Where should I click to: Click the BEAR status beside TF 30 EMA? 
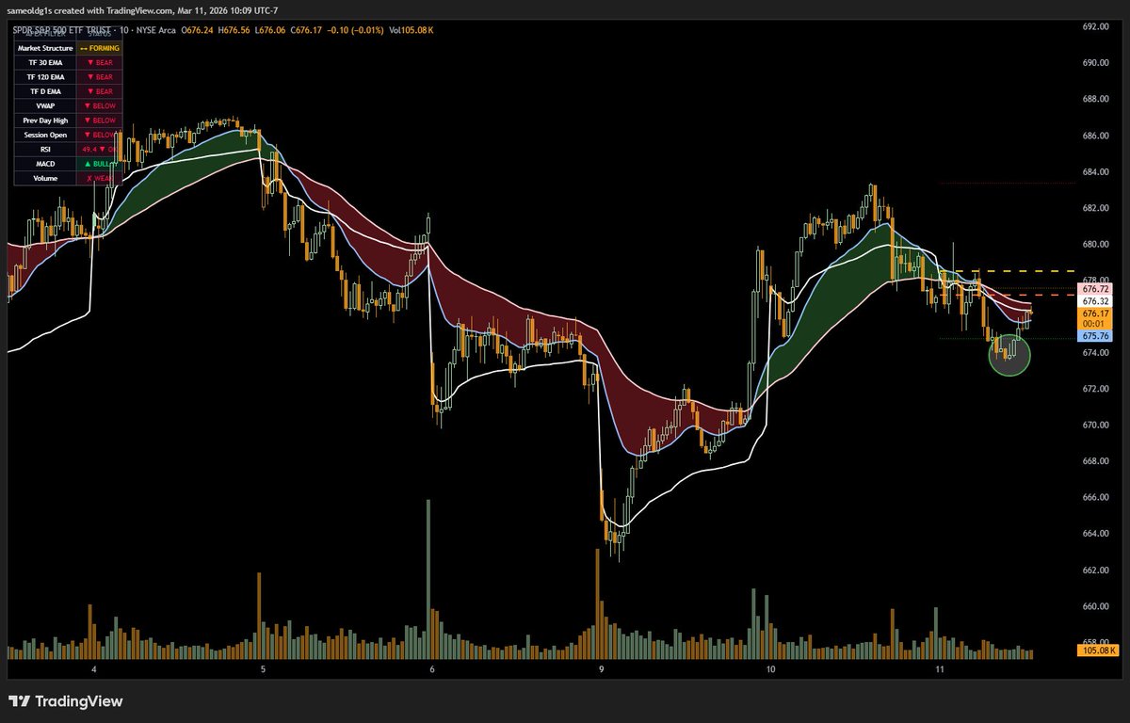(101, 62)
